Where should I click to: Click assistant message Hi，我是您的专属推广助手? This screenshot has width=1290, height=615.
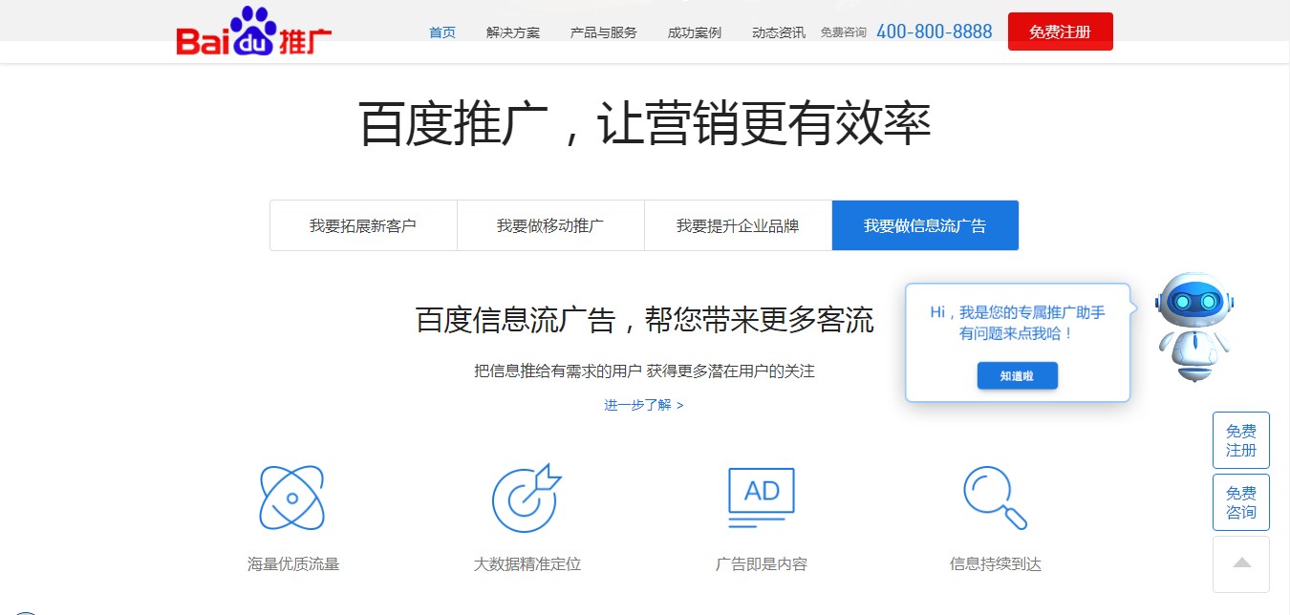click(x=1018, y=312)
